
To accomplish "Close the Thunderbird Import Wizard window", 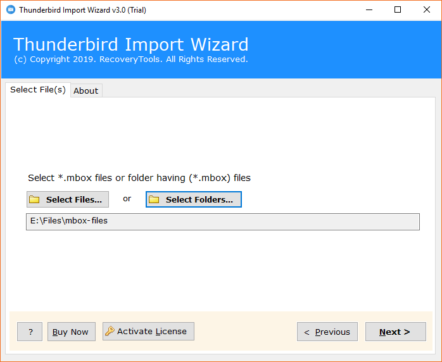I will coord(427,10).
